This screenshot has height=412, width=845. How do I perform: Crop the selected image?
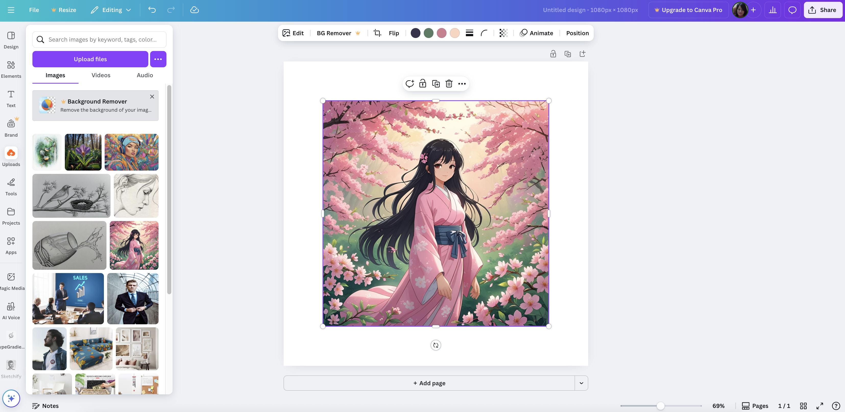(x=377, y=33)
